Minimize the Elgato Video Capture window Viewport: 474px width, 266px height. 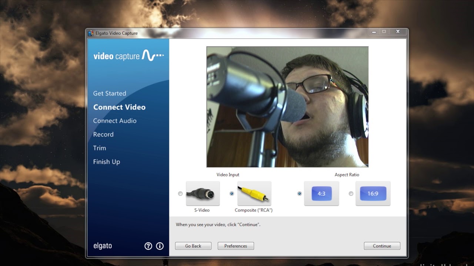[374, 32]
